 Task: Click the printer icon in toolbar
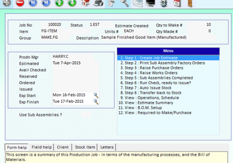(98, 3)
